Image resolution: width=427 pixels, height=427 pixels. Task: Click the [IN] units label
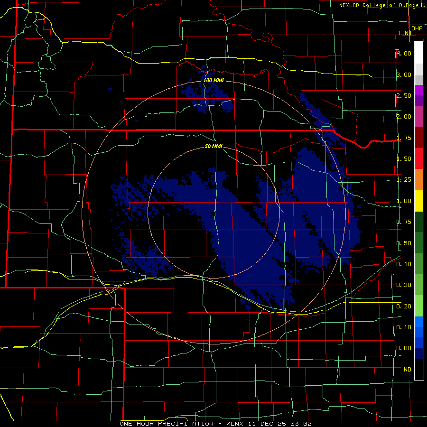[405, 33]
